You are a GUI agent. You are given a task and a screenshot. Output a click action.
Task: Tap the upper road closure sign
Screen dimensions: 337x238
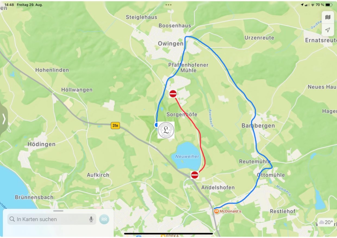(x=173, y=94)
